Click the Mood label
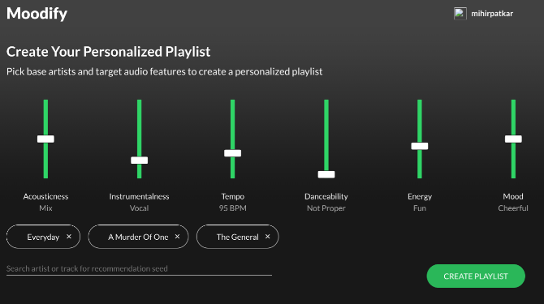This screenshot has width=544, height=304. pyautogui.click(x=513, y=196)
